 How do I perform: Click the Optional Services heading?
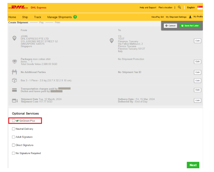pos(25,113)
